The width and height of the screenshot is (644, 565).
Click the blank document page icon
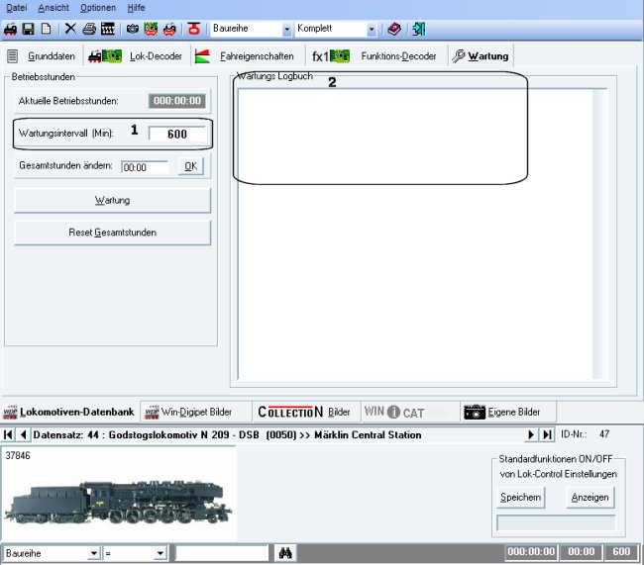[46, 29]
